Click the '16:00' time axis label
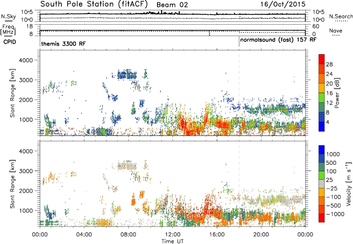This screenshot has width=353, height=244. [x=217, y=235]
